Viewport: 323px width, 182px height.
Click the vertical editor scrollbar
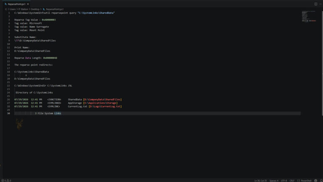pos(322,63)
